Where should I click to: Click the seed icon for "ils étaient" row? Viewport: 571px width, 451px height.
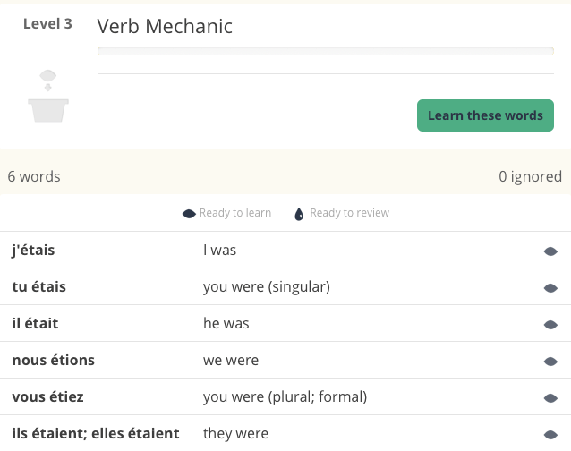coord(550,434)
